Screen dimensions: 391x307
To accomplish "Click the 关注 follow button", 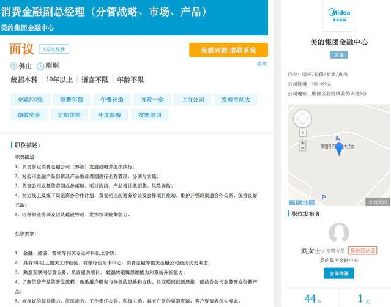I will pos(338,55).
